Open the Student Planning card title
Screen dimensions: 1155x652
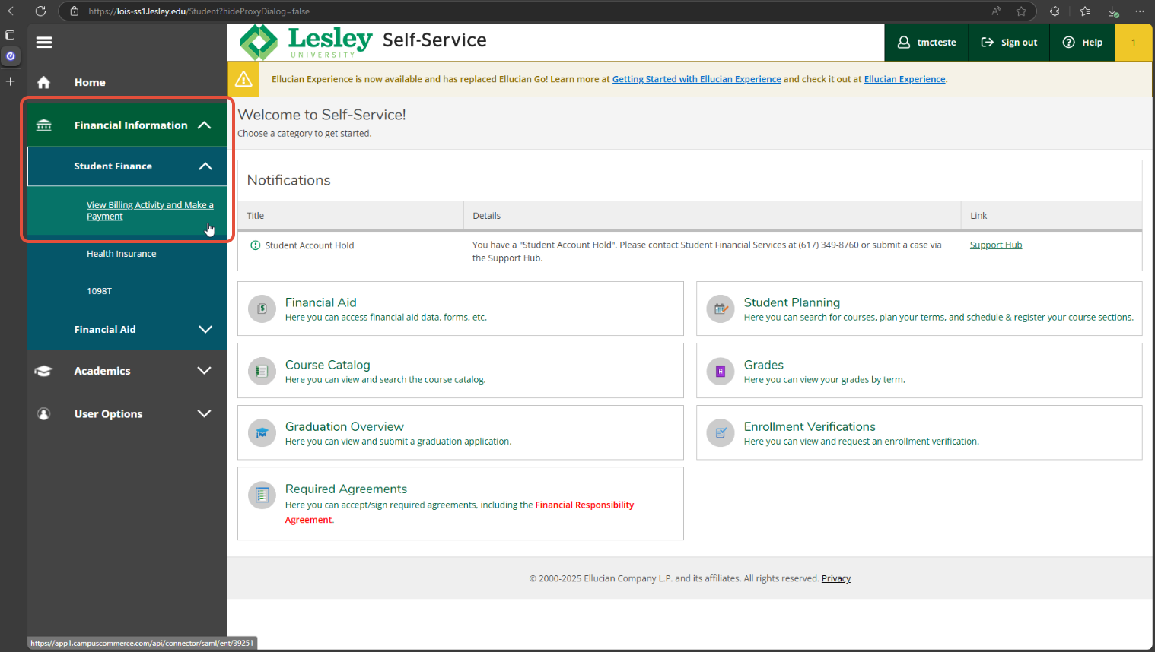(792, 302)
